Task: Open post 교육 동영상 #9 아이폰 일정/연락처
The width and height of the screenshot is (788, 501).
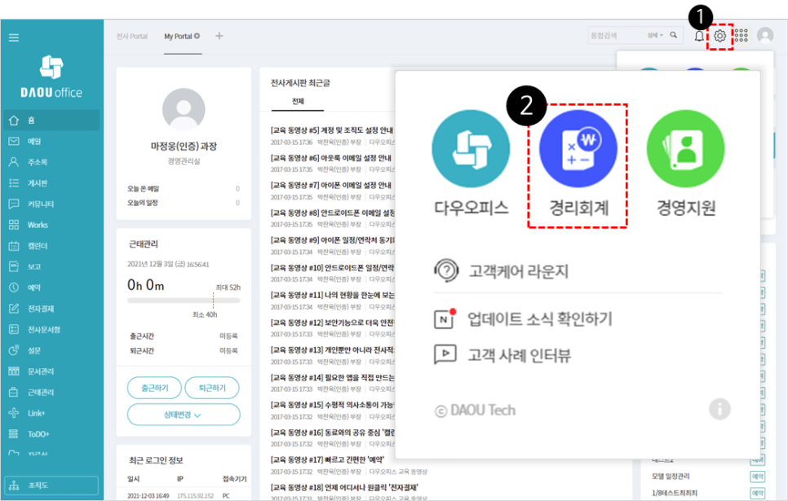Action: [x=333, y=240]
